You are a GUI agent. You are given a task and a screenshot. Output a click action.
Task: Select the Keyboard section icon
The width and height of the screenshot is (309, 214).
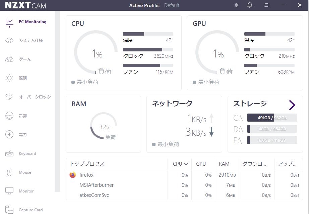click(28, 153)
